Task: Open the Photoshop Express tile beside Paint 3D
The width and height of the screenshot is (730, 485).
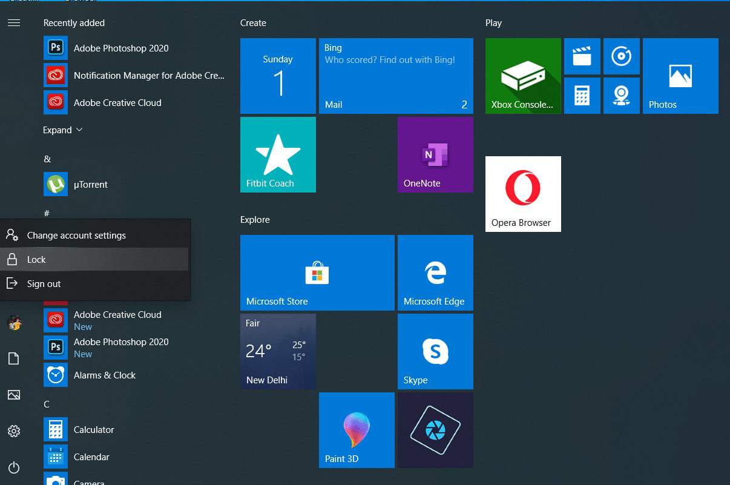Action: pos(435,430)
